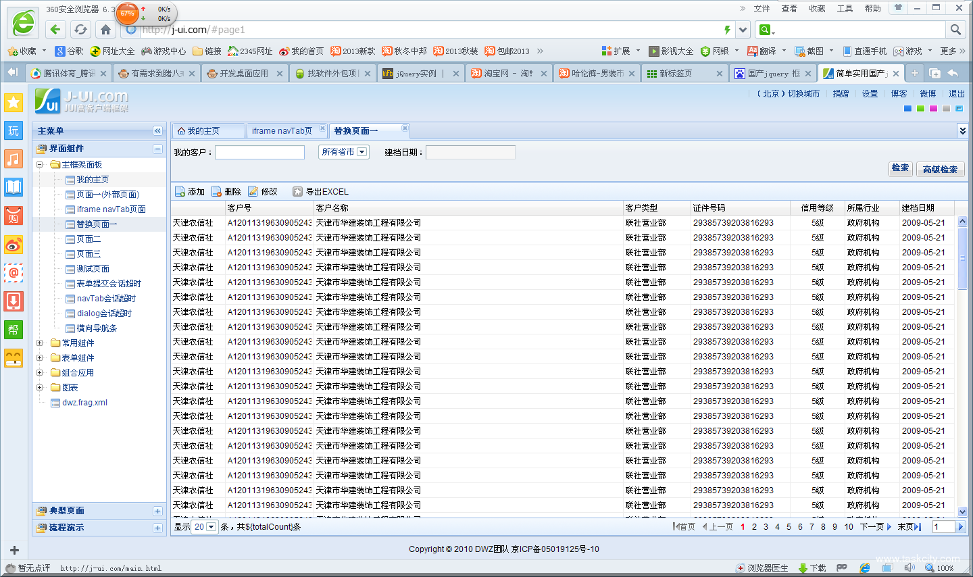Screen dimensions: 973x577
Task: Expand the 常用组件 tree node
Action: [39, 343]
